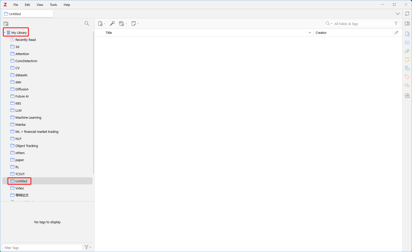
Task: Select the ML + financial market trading collection
Action: click(47, 132)
